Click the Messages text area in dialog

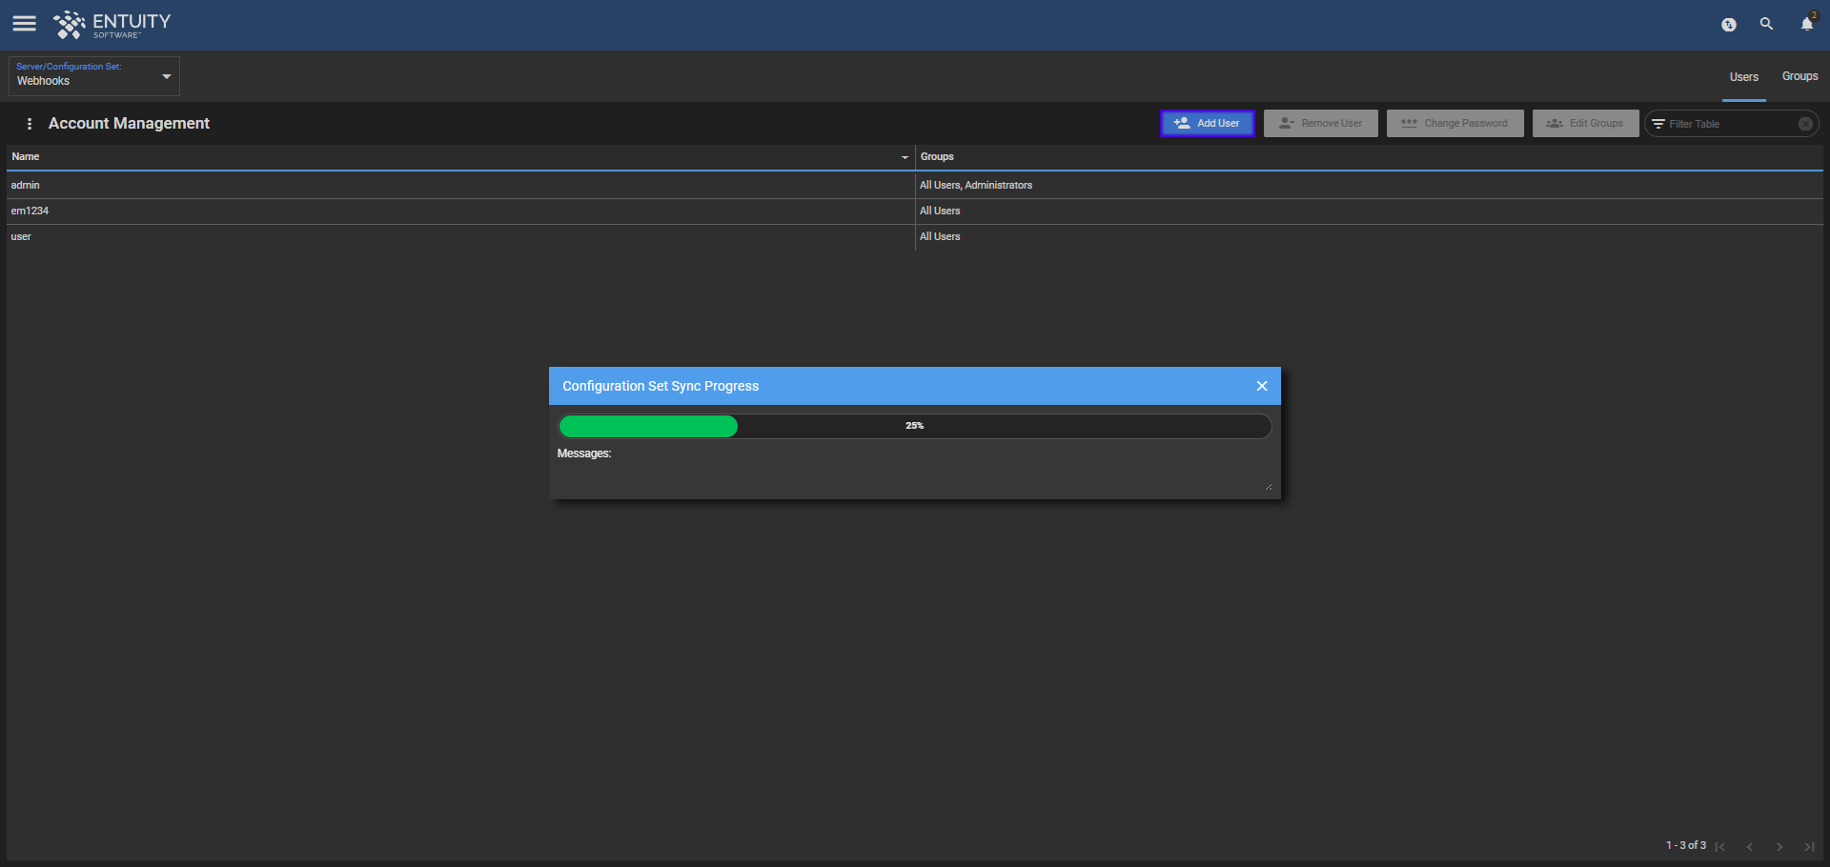point(915,478)
